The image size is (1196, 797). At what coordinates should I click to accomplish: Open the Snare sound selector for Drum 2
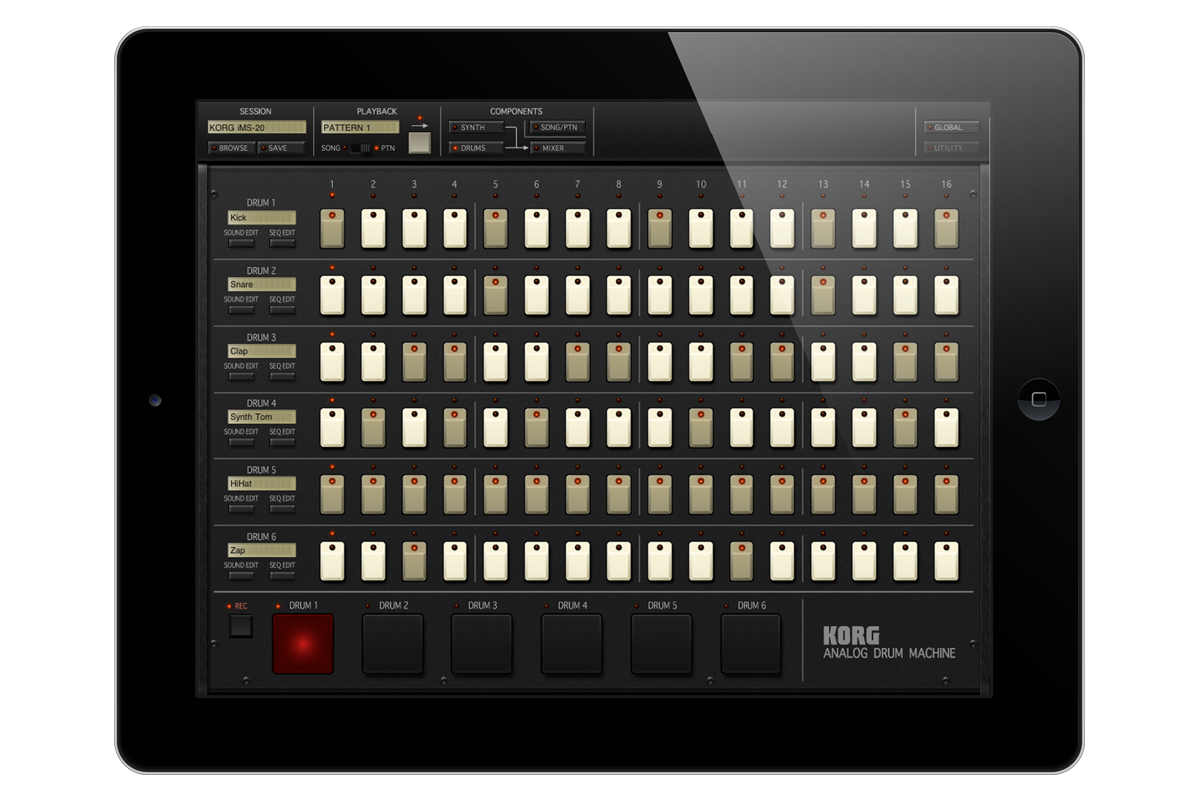(x=262, y=284)
